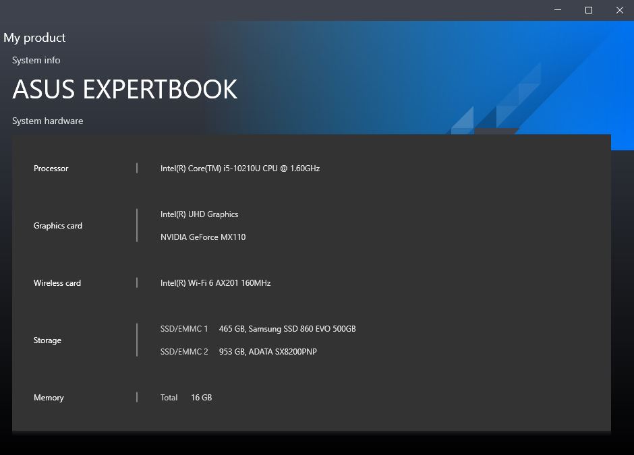Click the Intel(R) UHD Graphics entry
This screenshot has width=634, height=455.
click(x=200, y=214)
